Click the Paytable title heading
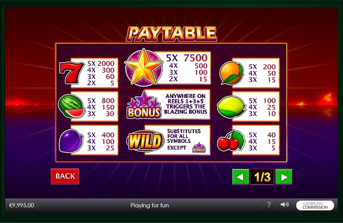This screenshot has width=343, height=223. (171, 34)
